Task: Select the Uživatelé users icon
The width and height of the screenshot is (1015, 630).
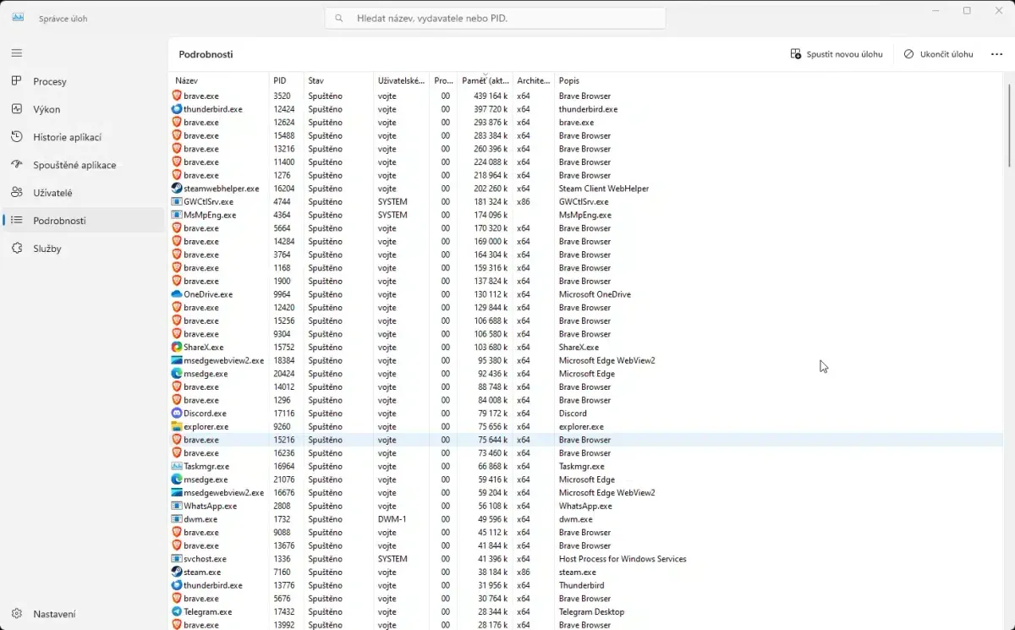Action: (x=17, y=192)
